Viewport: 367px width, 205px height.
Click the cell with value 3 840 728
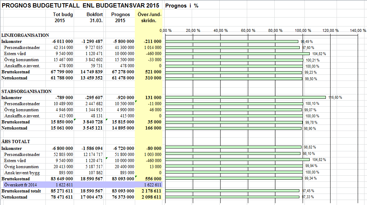(93, 122)
